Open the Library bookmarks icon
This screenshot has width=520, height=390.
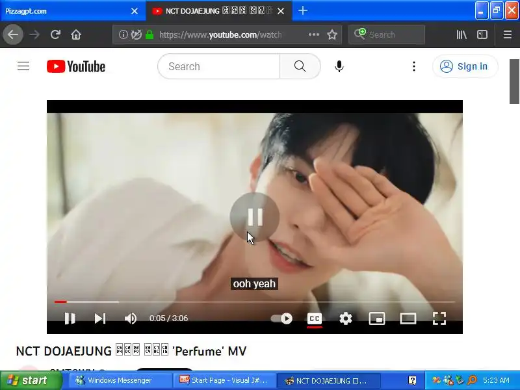[x=461, y=34]
